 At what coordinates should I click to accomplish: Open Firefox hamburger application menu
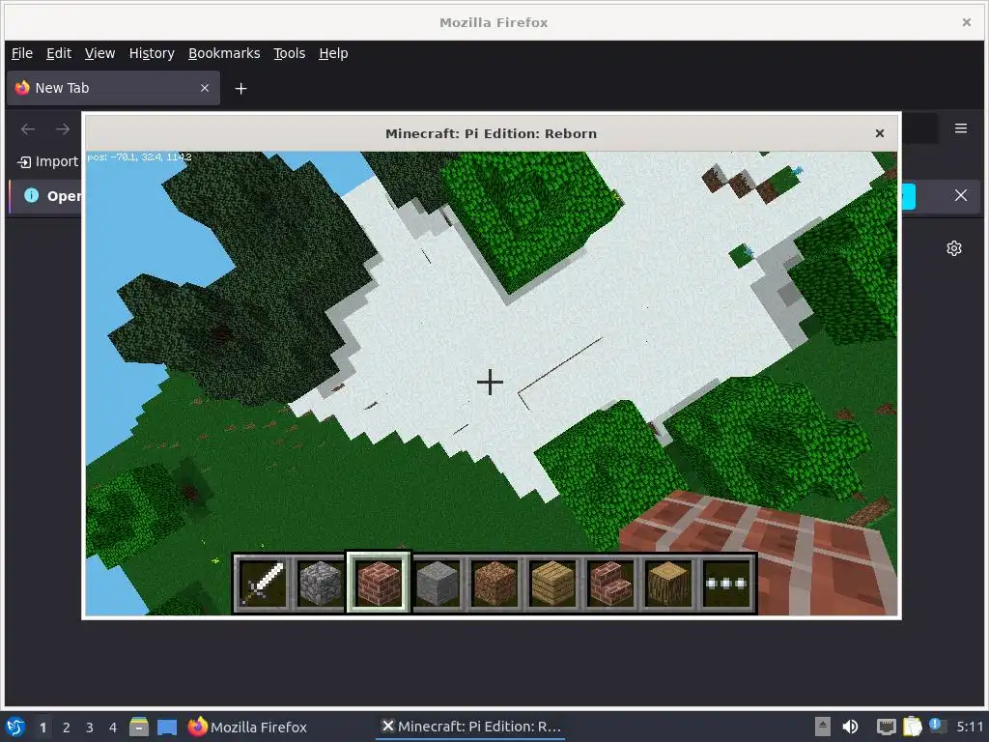[961, 128]
